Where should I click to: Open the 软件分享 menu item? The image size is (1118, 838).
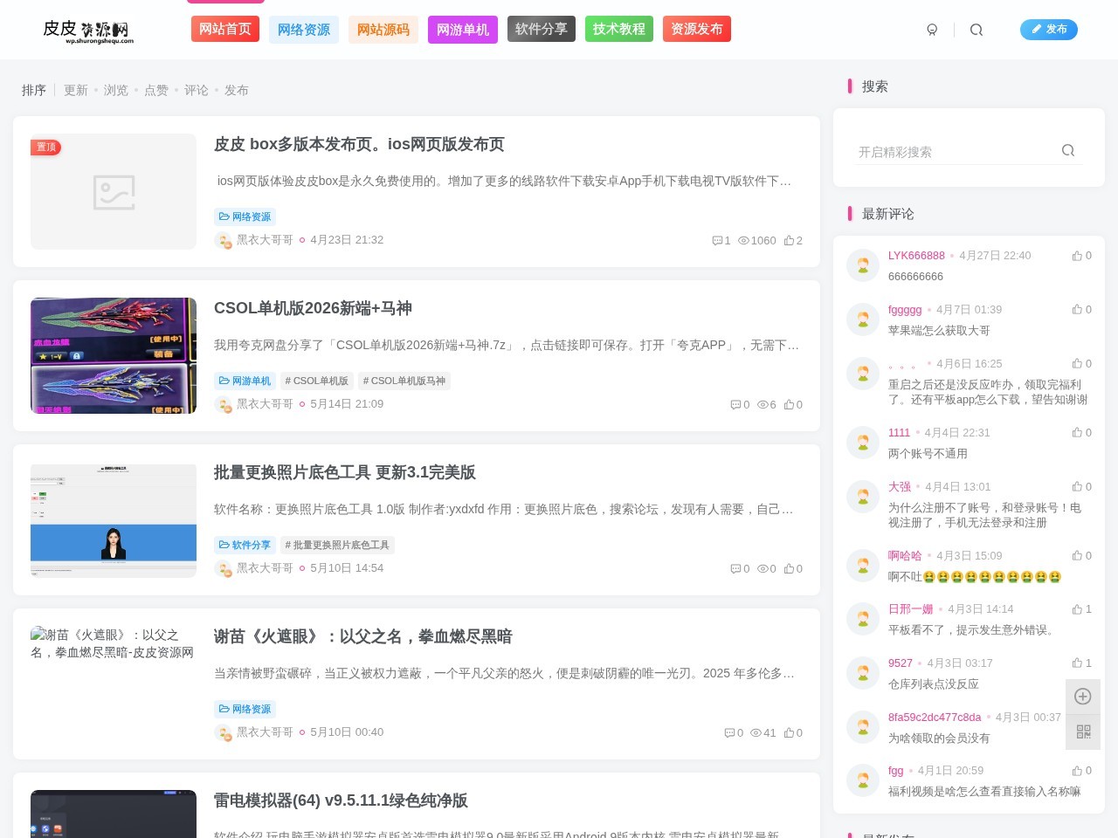(542, 29)
